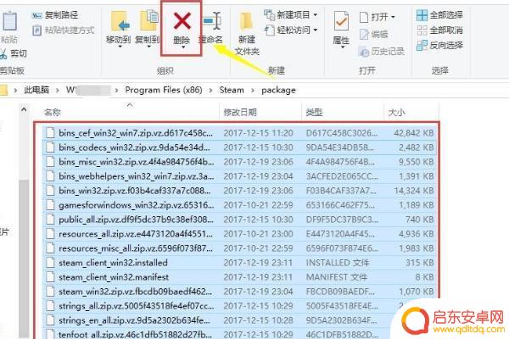
Task: Sort by the Type (类型) column header
Action: pos(343,112)
